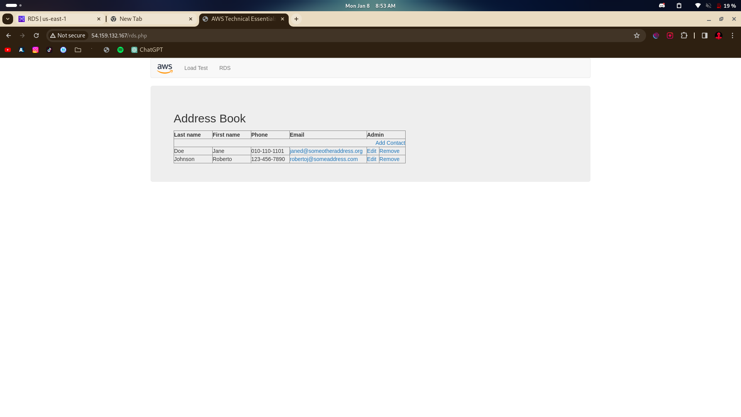Open the Load Test nav item
The image size is (741, 417).
[x=196, y=68]
